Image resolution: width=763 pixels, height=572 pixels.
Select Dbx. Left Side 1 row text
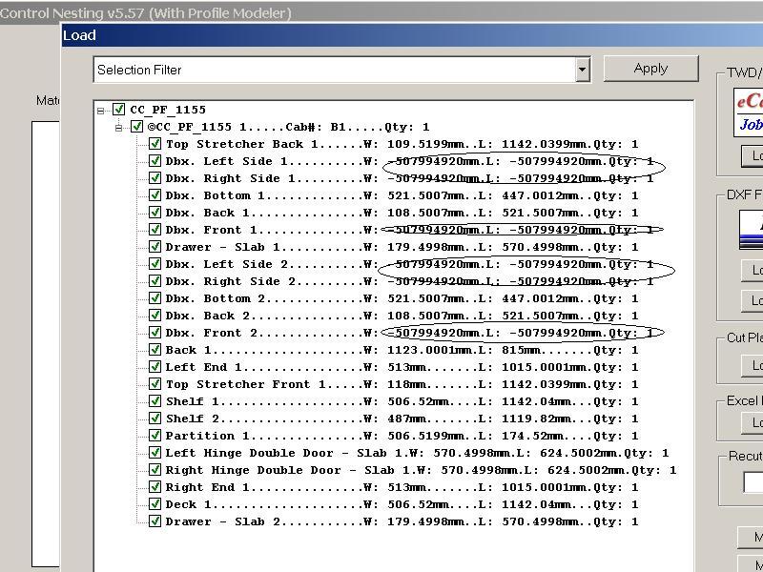tap(409, 161)
